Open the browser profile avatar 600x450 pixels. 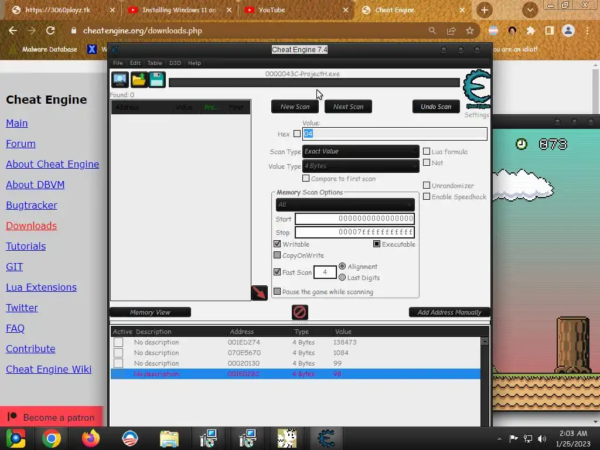point(568,30)
